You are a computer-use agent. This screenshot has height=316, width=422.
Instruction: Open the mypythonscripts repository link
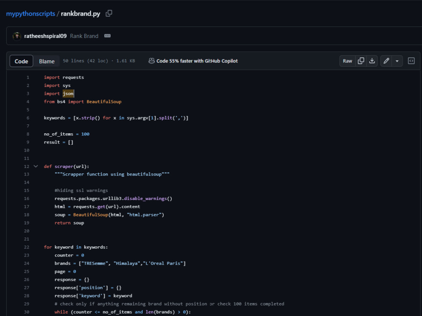click(x=31, y=14)
